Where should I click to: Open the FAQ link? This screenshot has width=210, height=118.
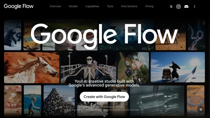tap(120, 107)
